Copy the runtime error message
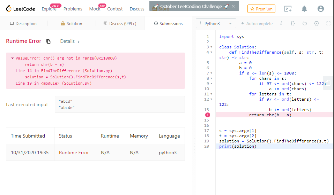This screenshot has height=195, width=334. tap(49, 41)
